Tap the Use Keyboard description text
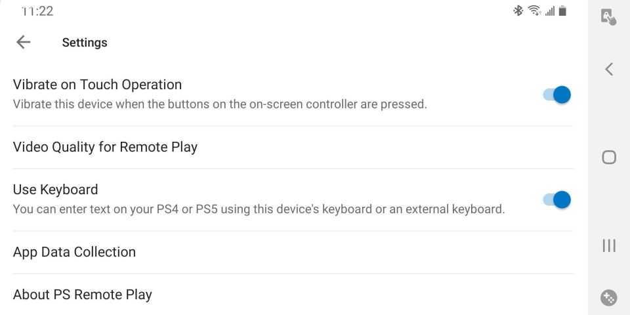630x315 pixels. point(259,210)
